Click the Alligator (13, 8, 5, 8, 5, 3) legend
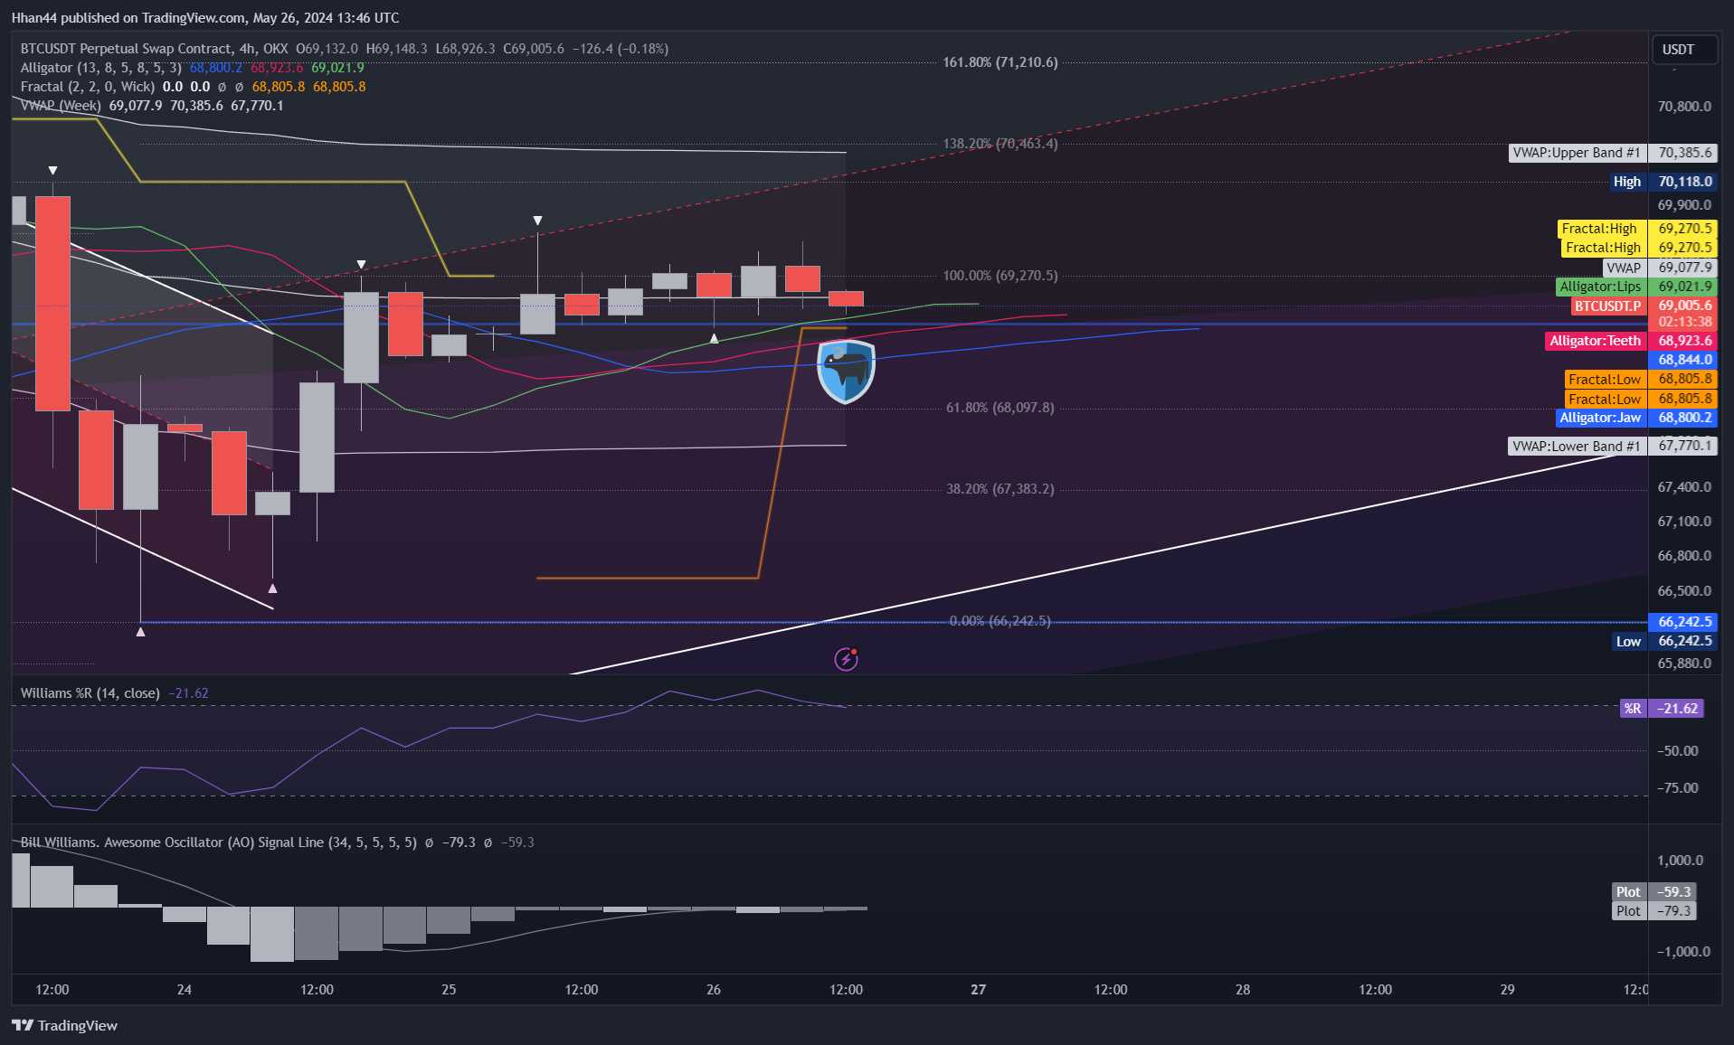 pos(100,68)
